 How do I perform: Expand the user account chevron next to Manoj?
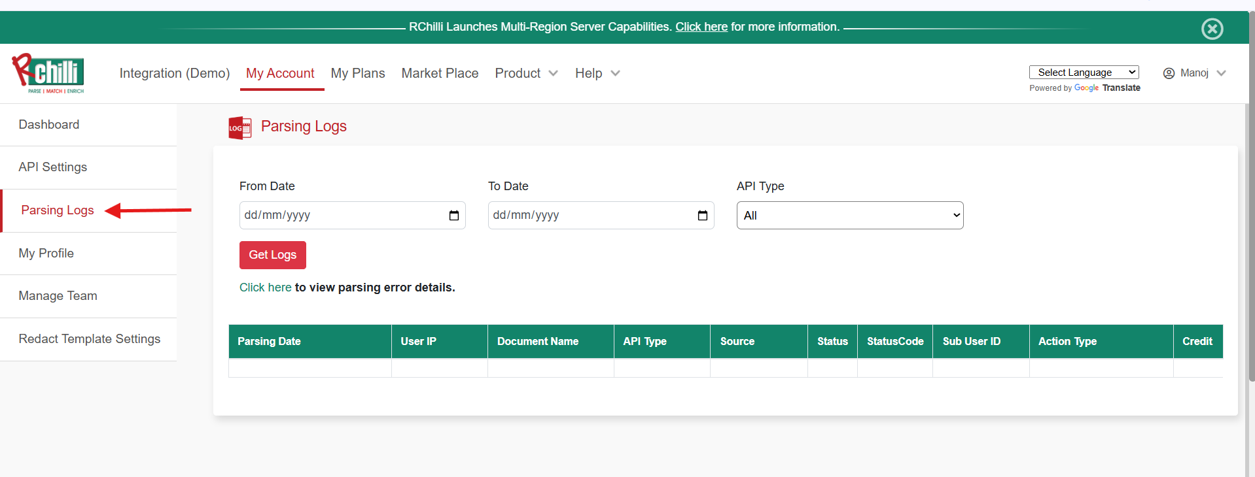pos(1221,73)
